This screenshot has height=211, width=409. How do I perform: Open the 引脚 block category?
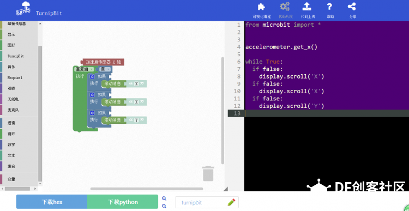click(11, 88)
